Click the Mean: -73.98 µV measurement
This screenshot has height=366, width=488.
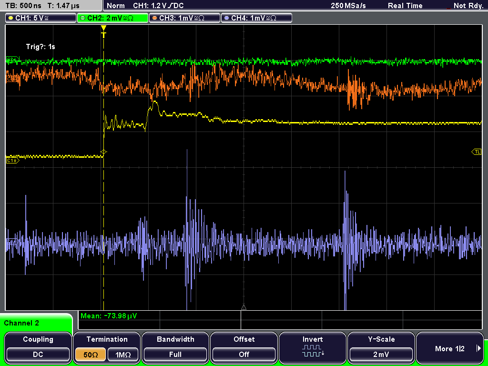point(108,316)
